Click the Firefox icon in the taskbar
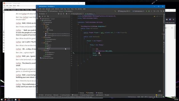The height and width of the screenshot is (101, 179). [5, 100]
